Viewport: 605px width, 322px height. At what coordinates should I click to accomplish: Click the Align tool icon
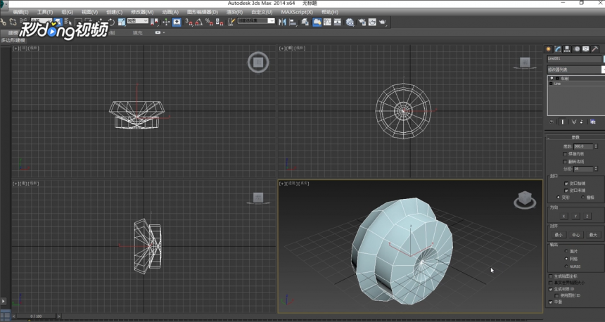coord(293,22)
